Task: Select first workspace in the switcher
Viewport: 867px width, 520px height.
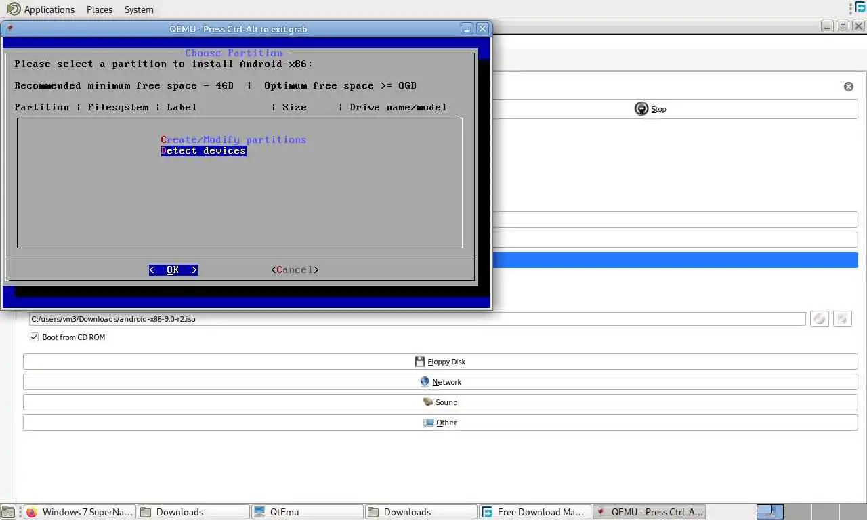Action: [770, 512]
